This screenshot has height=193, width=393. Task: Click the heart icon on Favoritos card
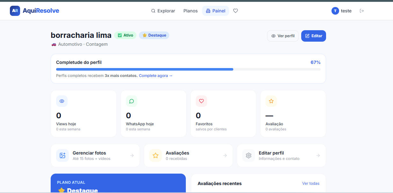[x=201, y=101]
